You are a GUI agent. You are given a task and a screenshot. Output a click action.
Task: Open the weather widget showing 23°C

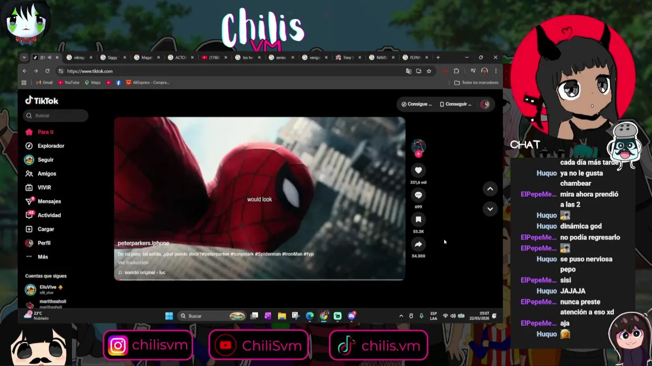36,316
